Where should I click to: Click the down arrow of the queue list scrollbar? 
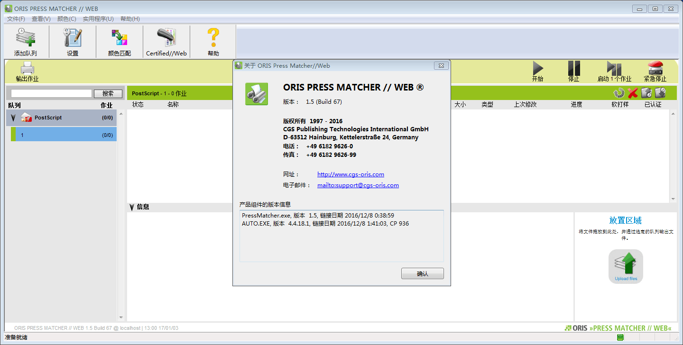coord(120,318)
